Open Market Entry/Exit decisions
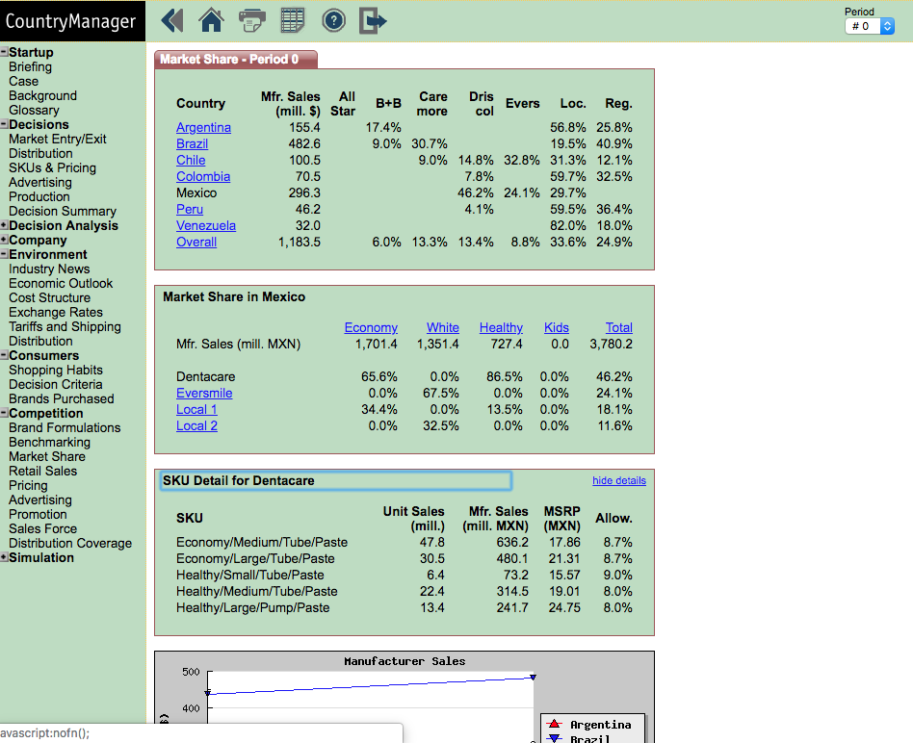 [58, 139]
